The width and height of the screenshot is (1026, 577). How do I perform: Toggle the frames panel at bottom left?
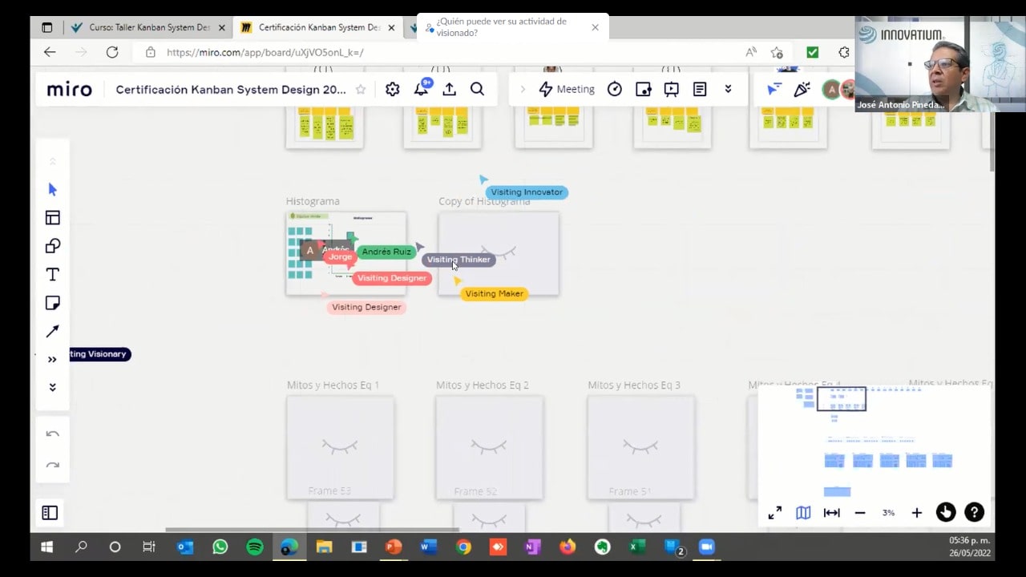[x=50, y=513]
